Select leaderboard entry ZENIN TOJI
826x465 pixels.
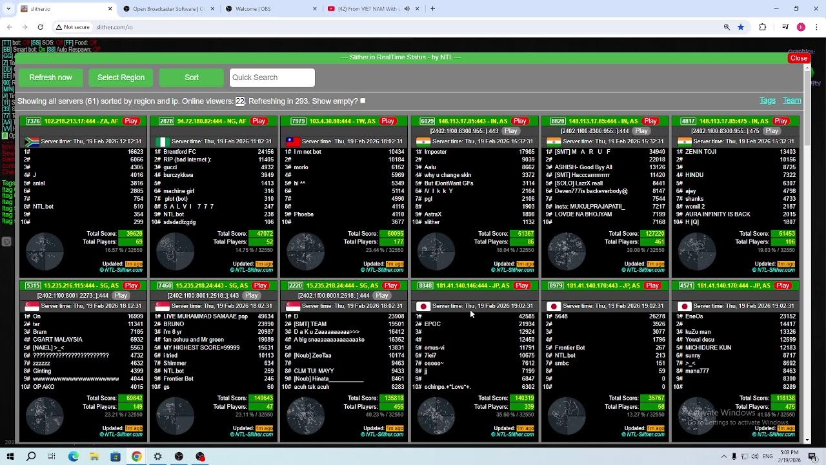(x=701, y=152)
